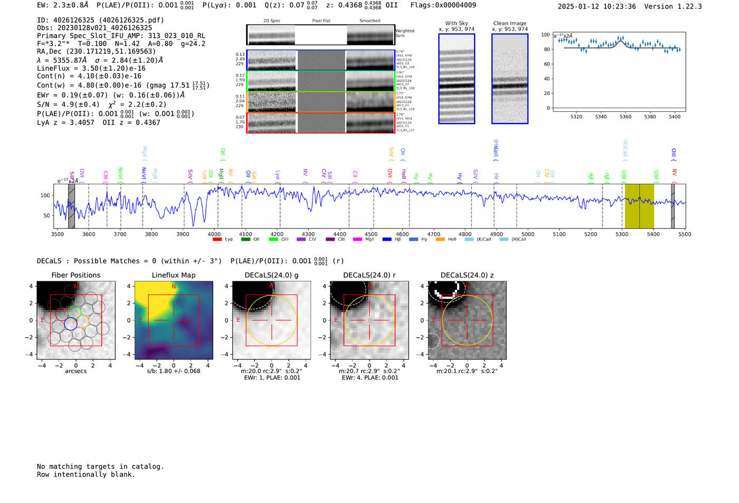
Task: Open the DECaLS(24.0) r cutout
Action: [x=369, y=320]
